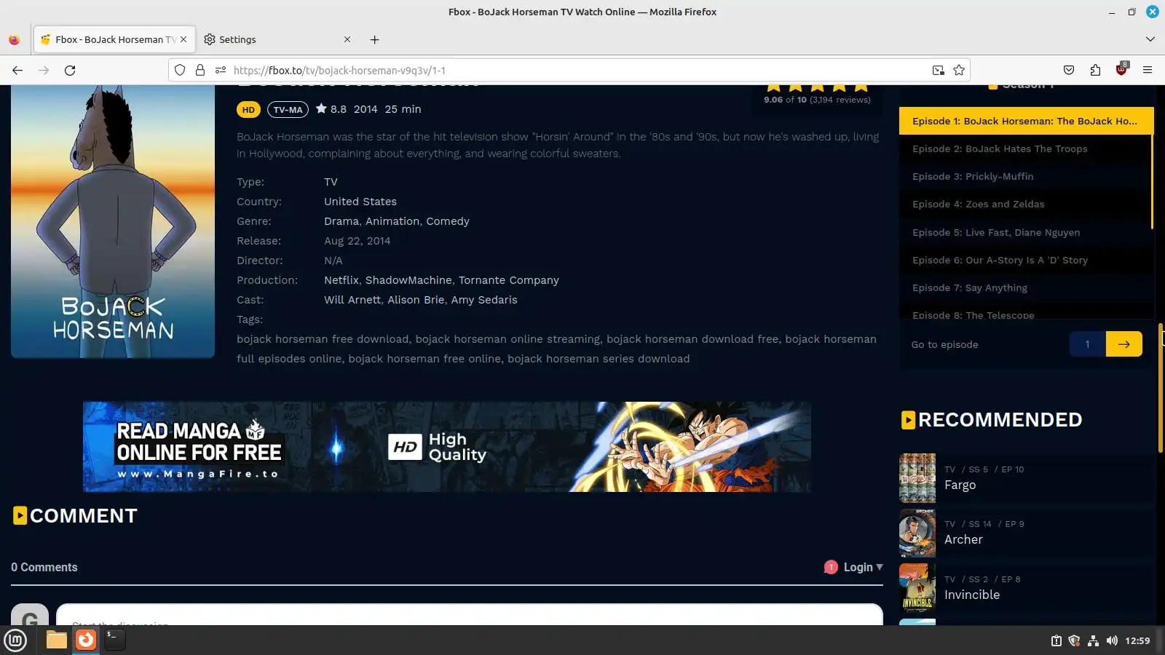This screenshot has width=1165, height=655.
Task: Switch to the Settings tab
Action: point(277,39)
